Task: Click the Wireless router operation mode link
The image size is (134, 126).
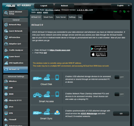Action: (53, 10)
